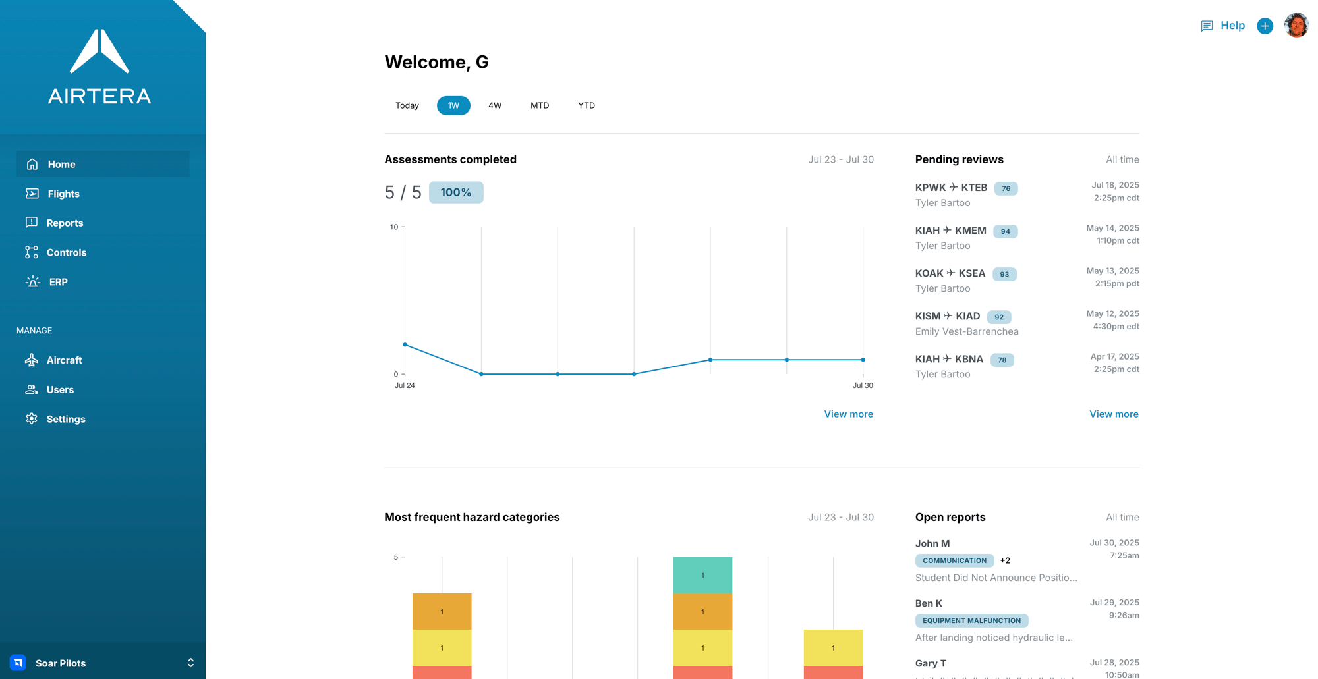Open the KISM to KIAD pending review
The width and height of the screenshot is (1318, 679).
pyautogui.click(x=1027, y=323)
